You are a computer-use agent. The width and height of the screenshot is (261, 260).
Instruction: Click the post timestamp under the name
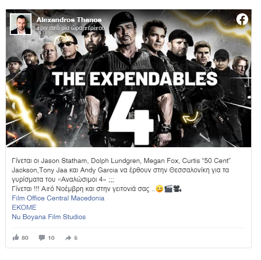point(70,28)
